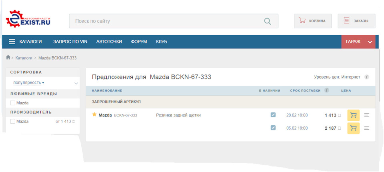Click the Запрошенный артикул section header
This screenshot has width=384, height=172.
click(116, 102)
